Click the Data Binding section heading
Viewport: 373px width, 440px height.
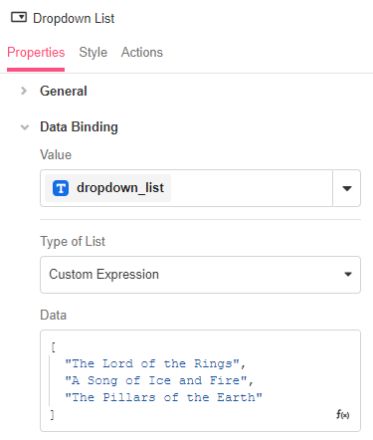click(x=79, y=127)
